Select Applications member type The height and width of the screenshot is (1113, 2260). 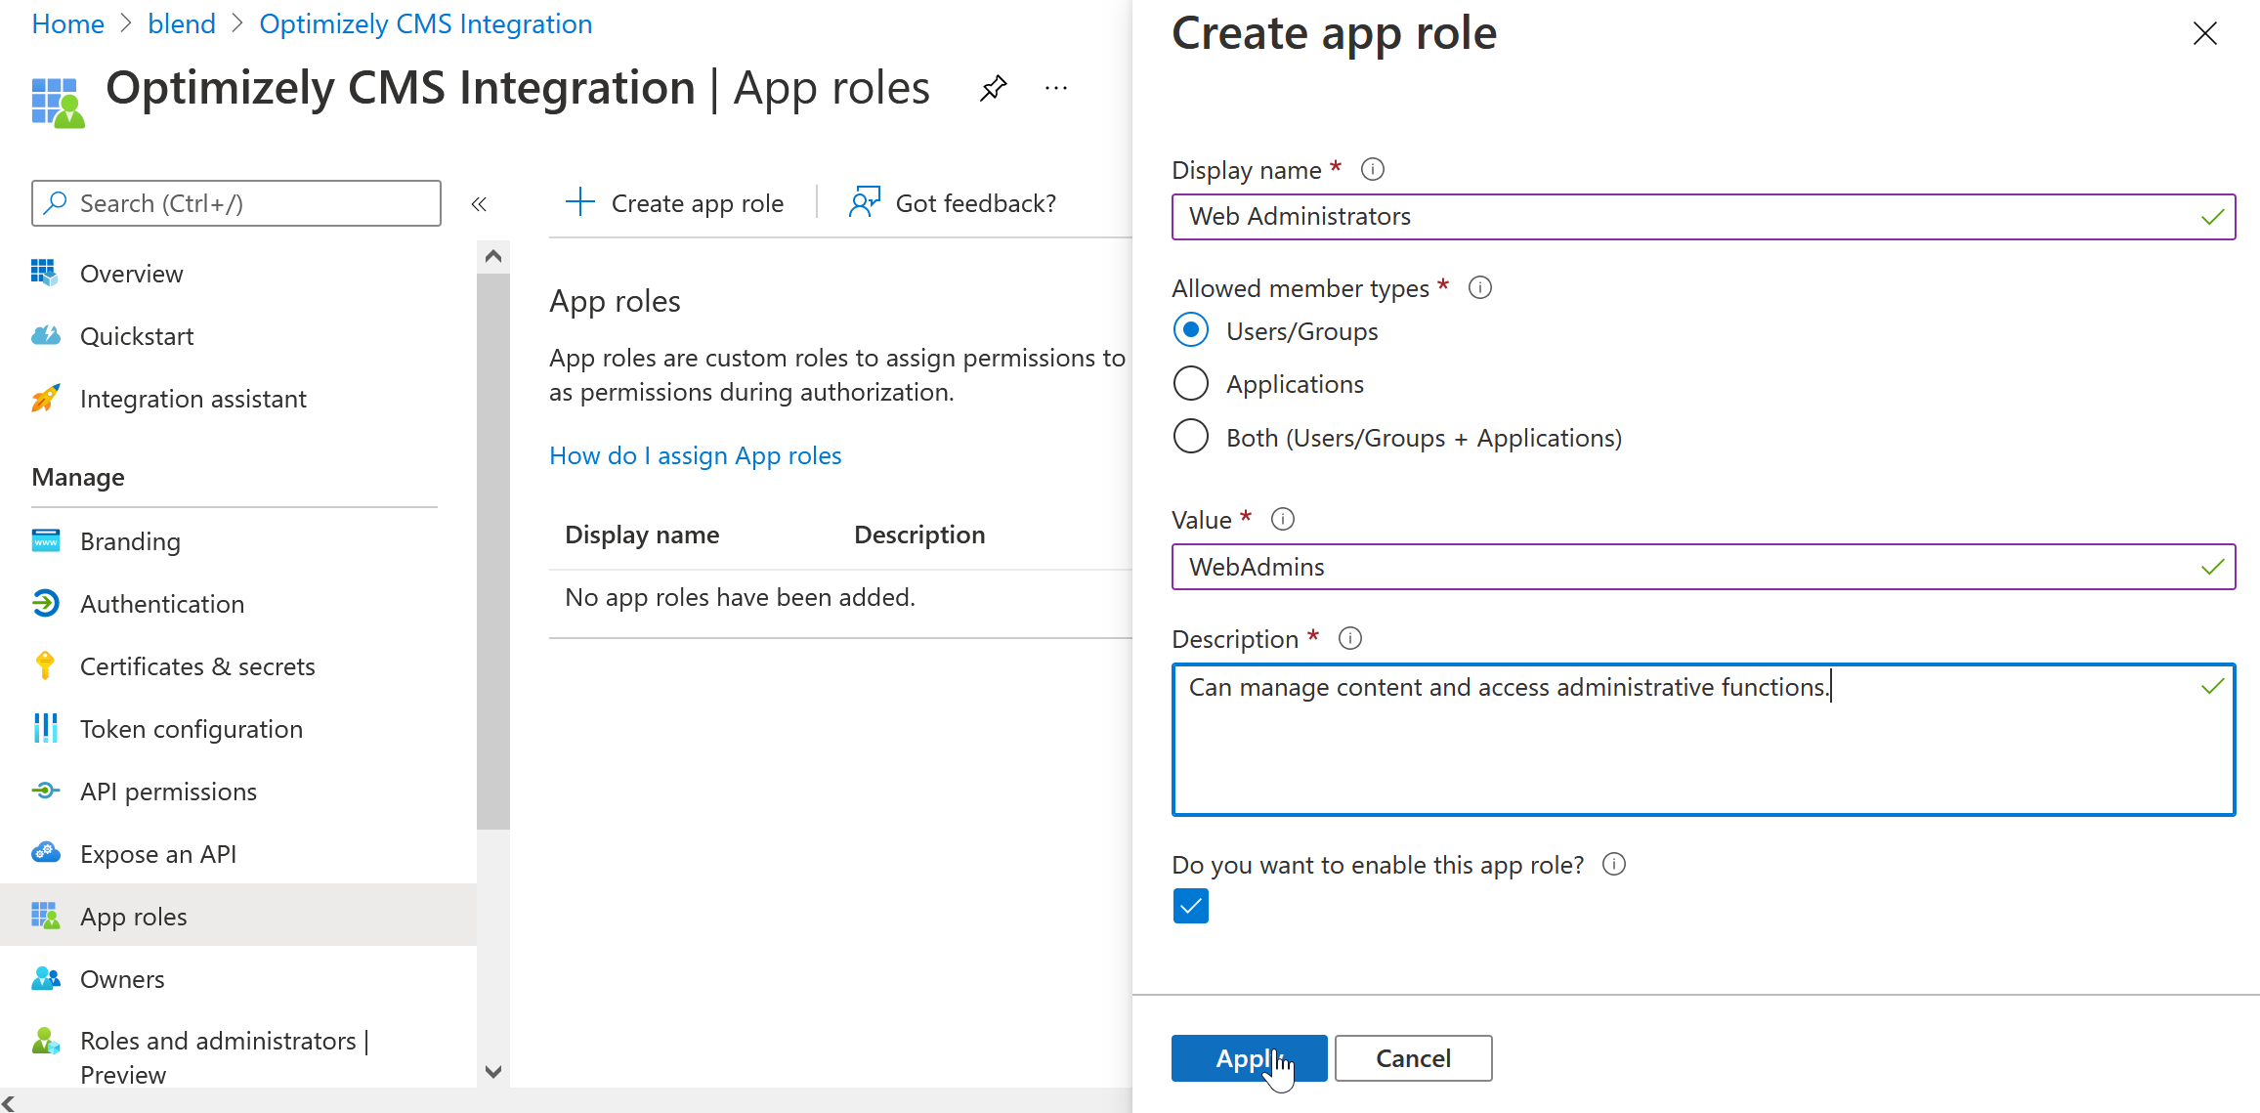coord(1191,383)
